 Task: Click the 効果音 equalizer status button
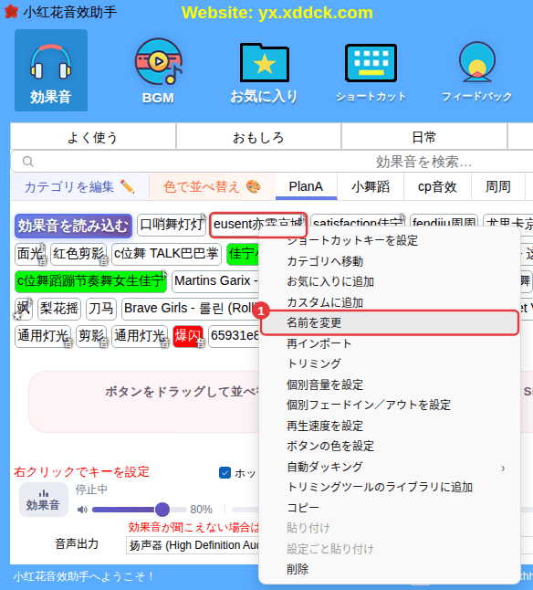44,500
